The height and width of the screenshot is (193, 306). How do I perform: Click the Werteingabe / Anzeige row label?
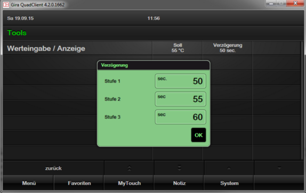(46, 48)
